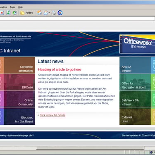Click the green globe back-history icon
Viewport: 155px width, 155px height.
[x=14, y=13]
